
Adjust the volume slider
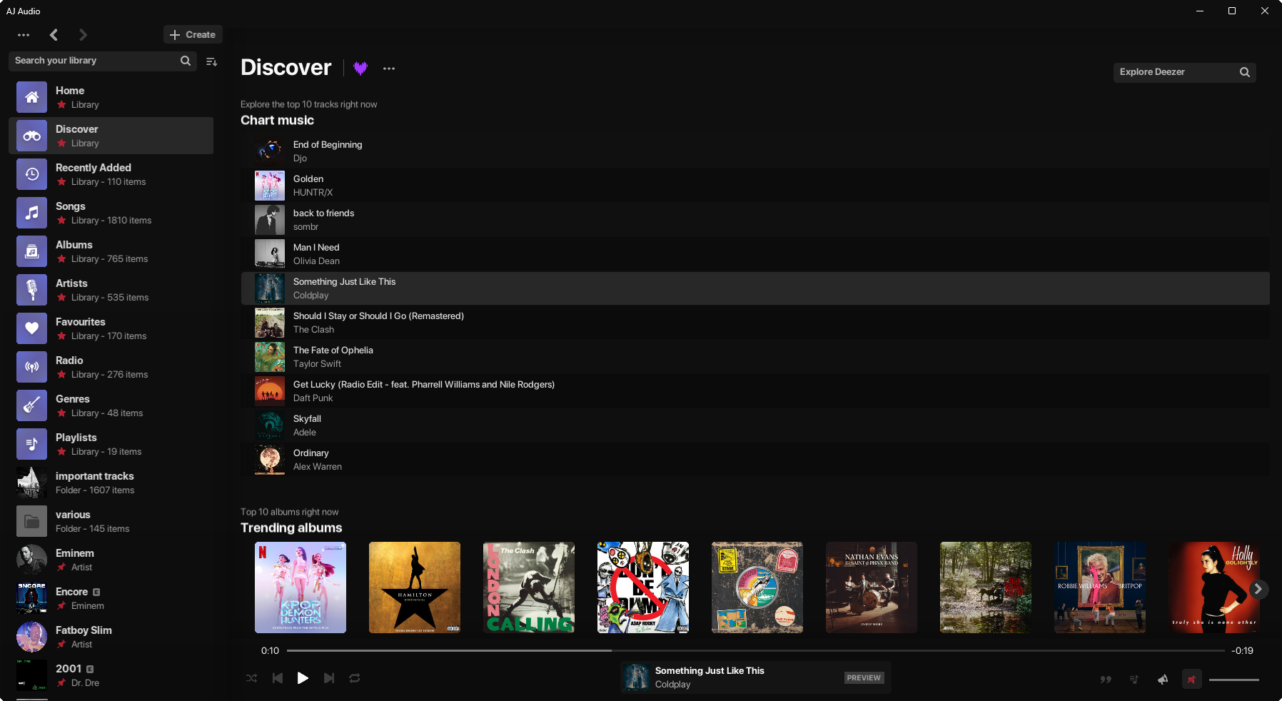tap(1234, 680)
